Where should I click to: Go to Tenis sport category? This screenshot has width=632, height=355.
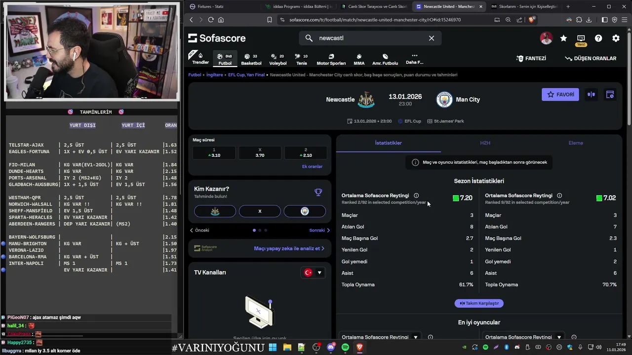tap(301, 59)
